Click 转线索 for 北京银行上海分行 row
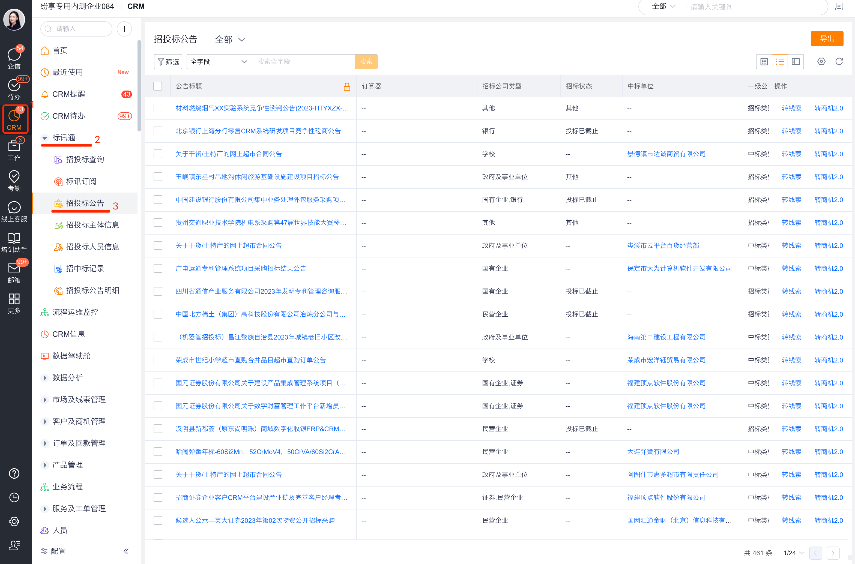The width and height of the screenshot is (855, 564). coord(791,131)
